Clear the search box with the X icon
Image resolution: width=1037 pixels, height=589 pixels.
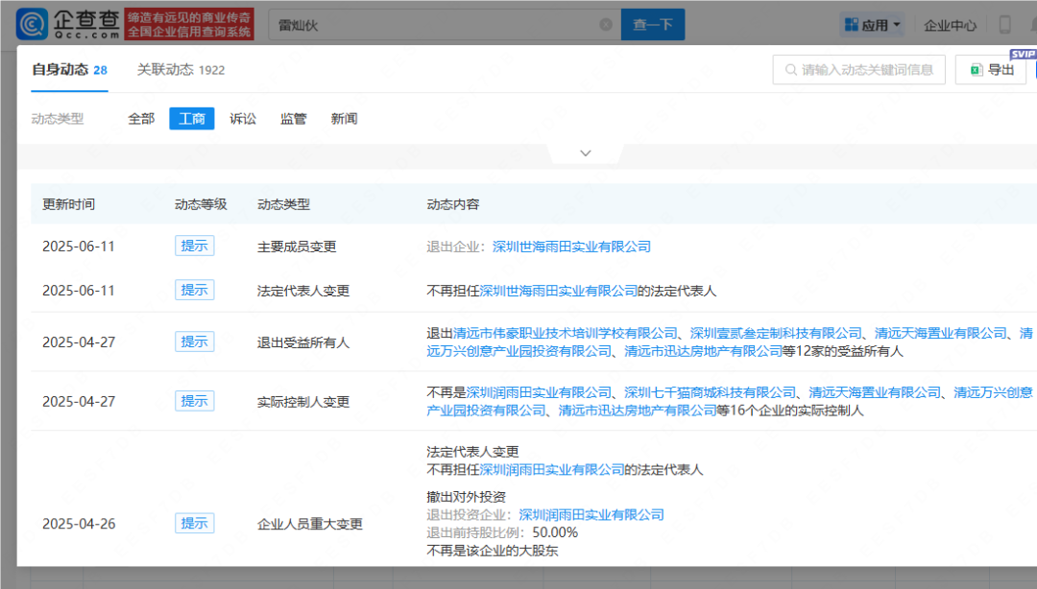[605, 24]
